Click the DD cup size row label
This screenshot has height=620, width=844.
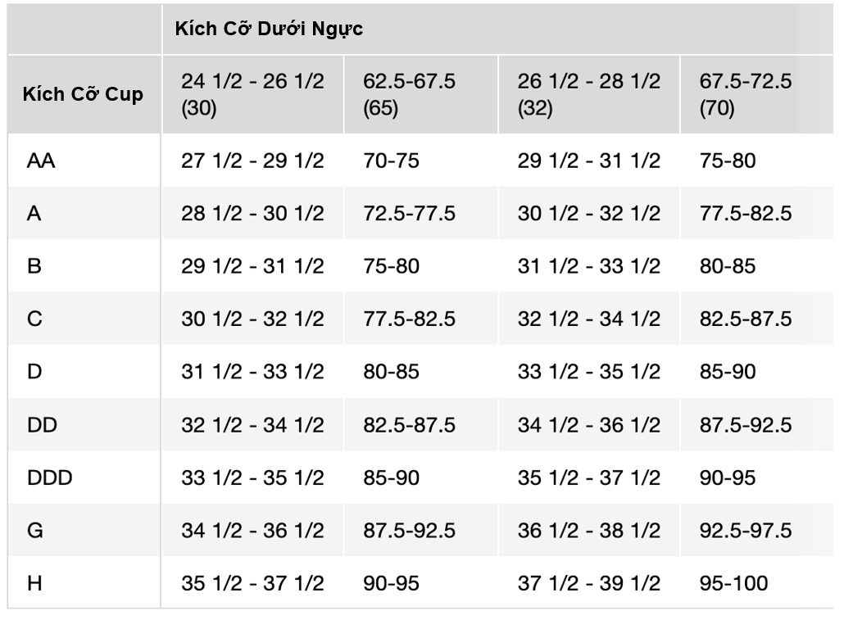pos(42,425)
